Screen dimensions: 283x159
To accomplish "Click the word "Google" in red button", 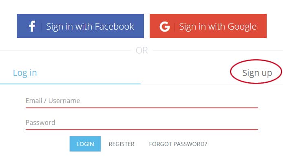I will (242, 27).
